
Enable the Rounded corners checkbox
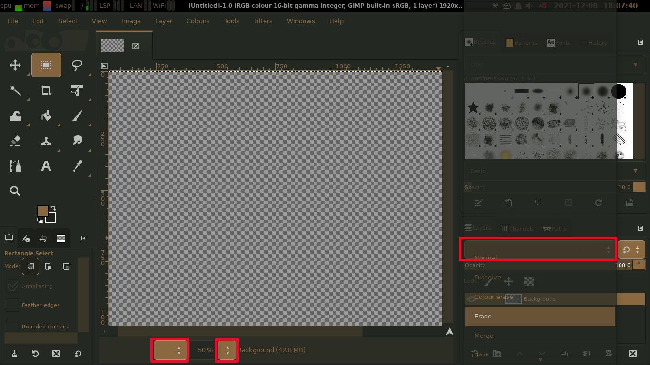(12, 327)
